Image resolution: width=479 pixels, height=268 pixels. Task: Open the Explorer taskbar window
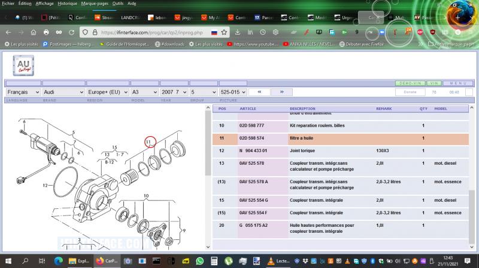click(79, 261)
